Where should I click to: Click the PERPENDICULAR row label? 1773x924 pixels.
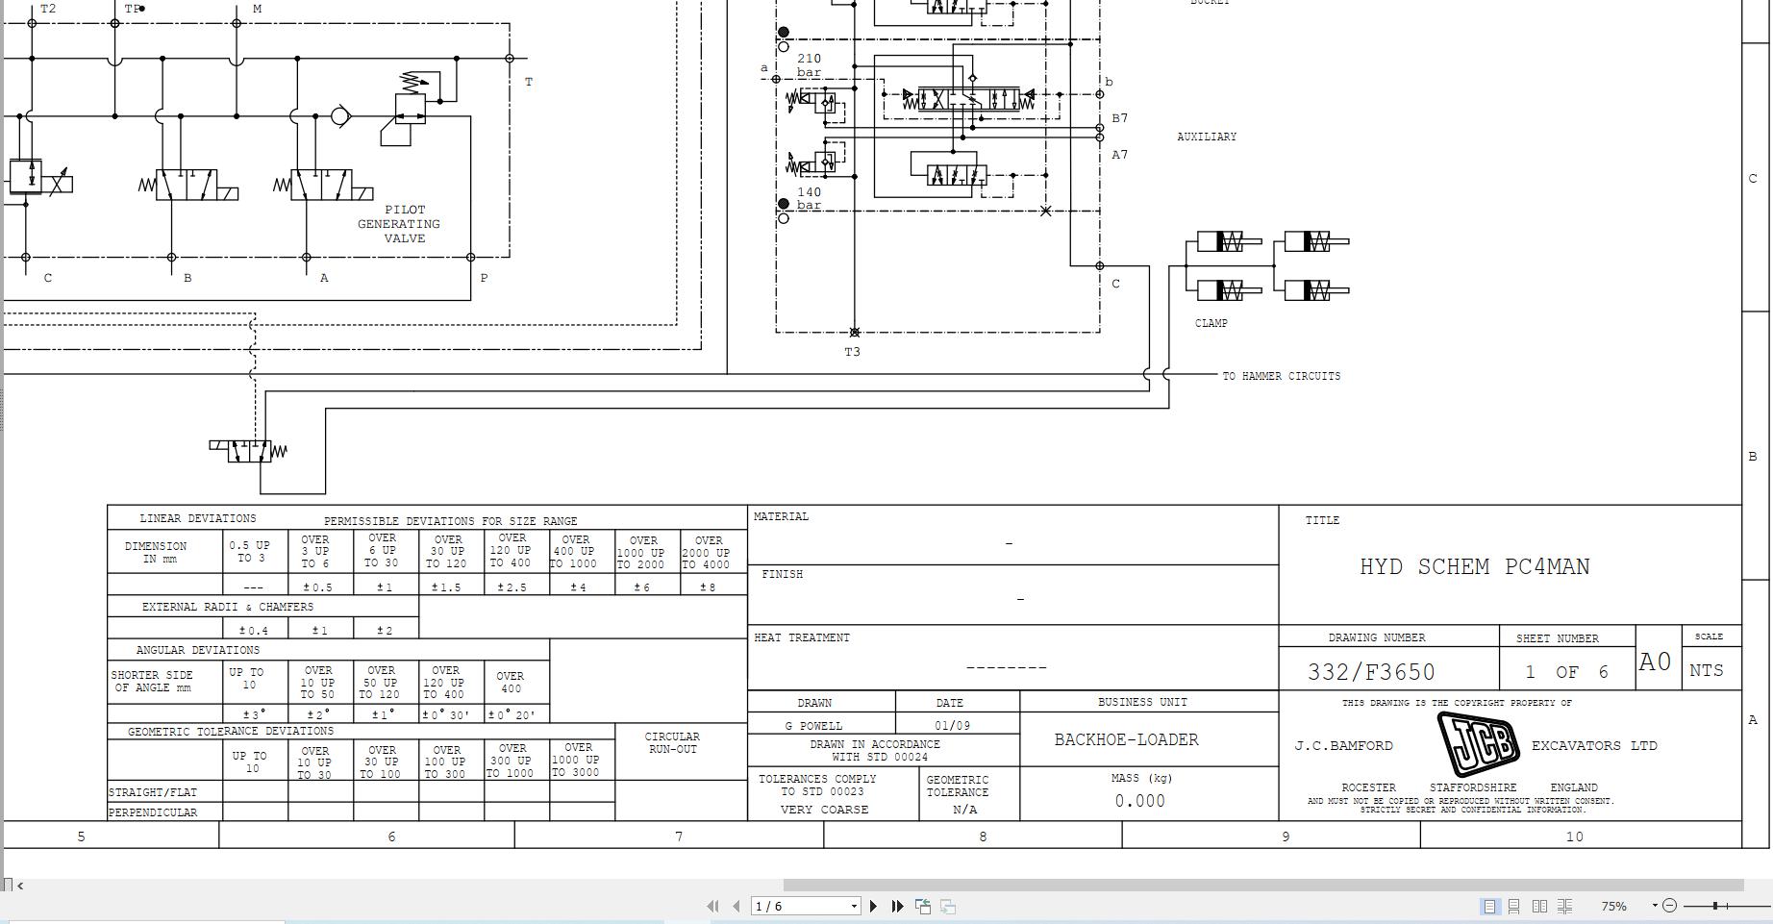(153, 812)
